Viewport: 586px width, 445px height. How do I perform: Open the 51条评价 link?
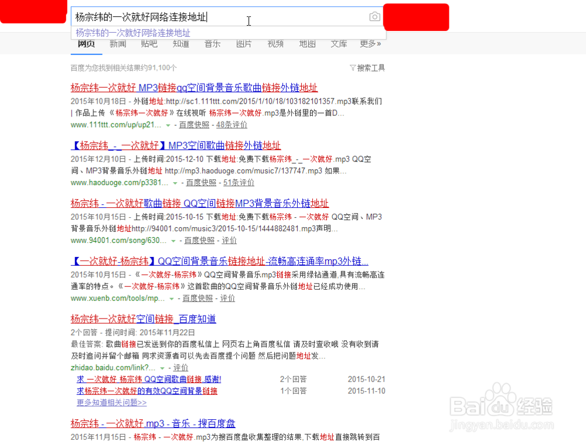(x=239, y=183)
